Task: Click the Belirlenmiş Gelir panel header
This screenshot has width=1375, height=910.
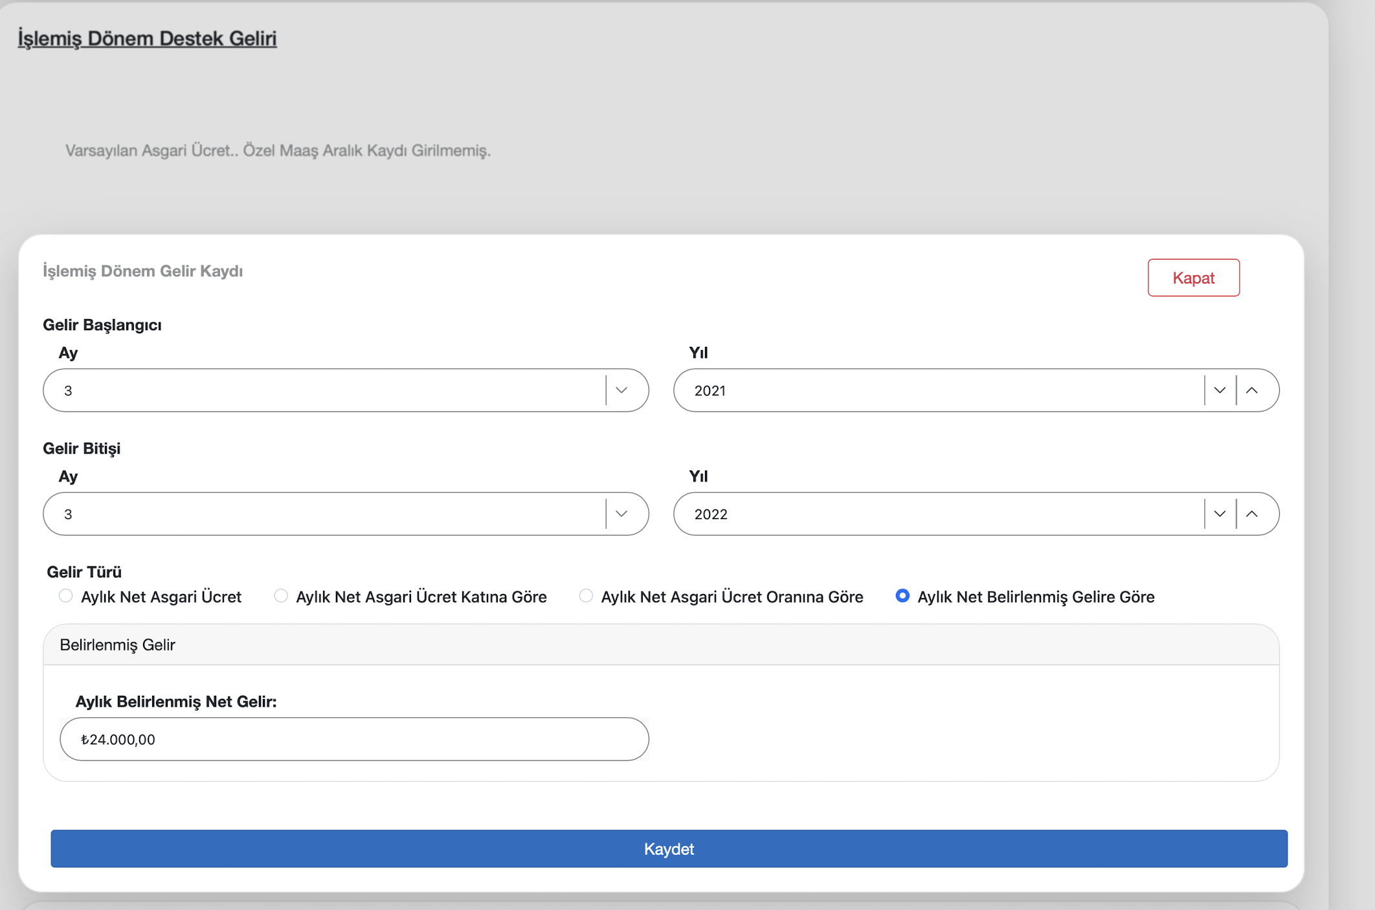Action: click(x=118, y=645)
